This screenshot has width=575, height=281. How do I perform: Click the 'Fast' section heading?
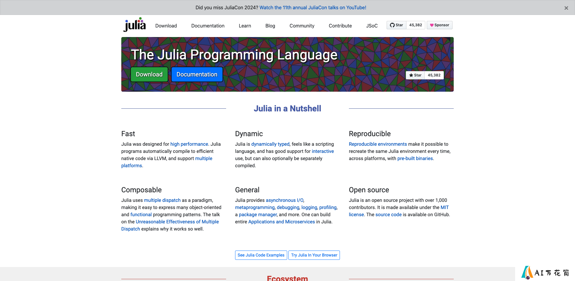pyautogui.click(x=128, y=134)
